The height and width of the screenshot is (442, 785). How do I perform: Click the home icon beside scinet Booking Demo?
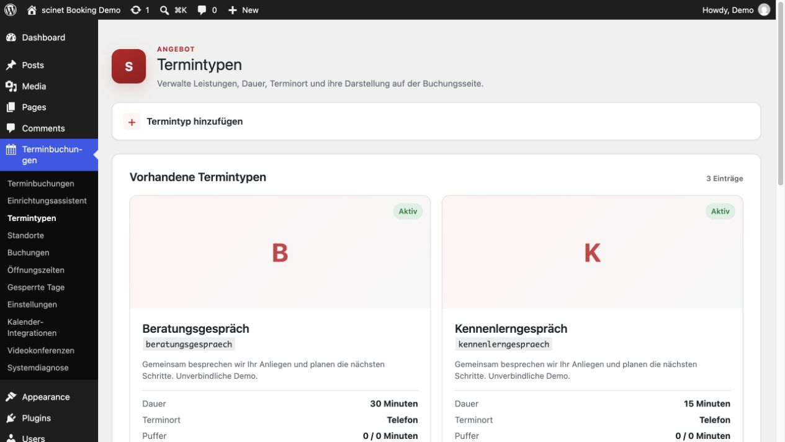tap(32, 10)
